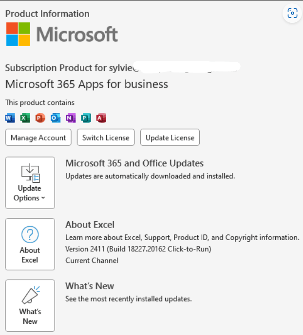Click the Microsoft four-color logo
This screenshot has height=335, width=303.
click(x=18, y=34)
